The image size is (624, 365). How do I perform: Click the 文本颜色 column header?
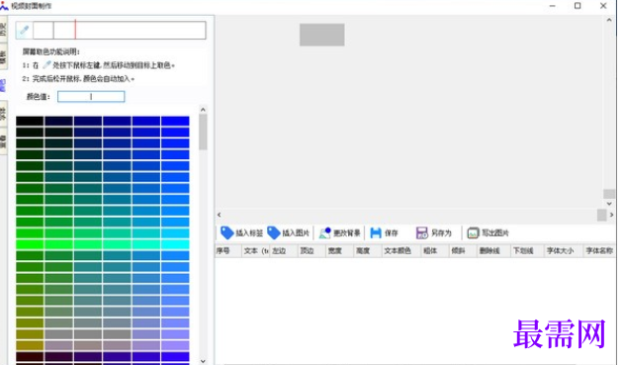397,251
